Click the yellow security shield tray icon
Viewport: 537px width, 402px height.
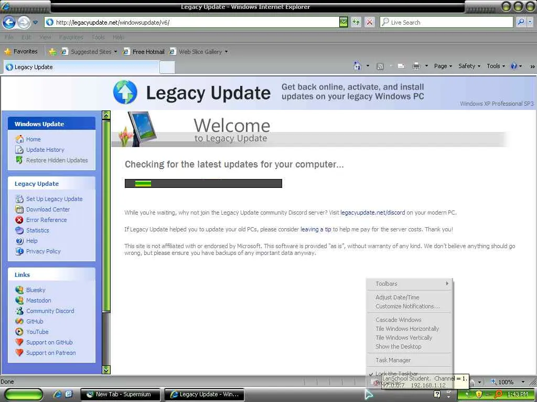(479, 394)
